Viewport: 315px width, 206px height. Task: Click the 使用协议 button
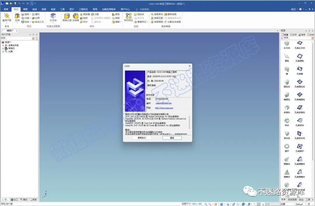[x=142, y=138]
